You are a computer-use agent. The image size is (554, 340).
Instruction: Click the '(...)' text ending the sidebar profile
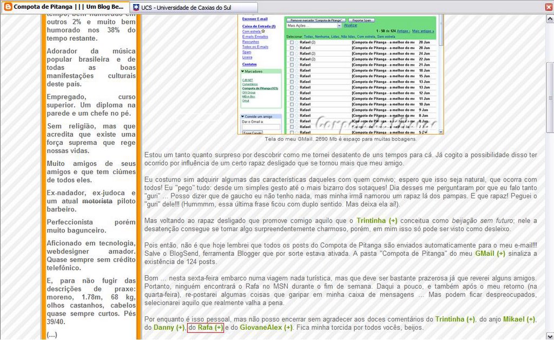[52, 335]
